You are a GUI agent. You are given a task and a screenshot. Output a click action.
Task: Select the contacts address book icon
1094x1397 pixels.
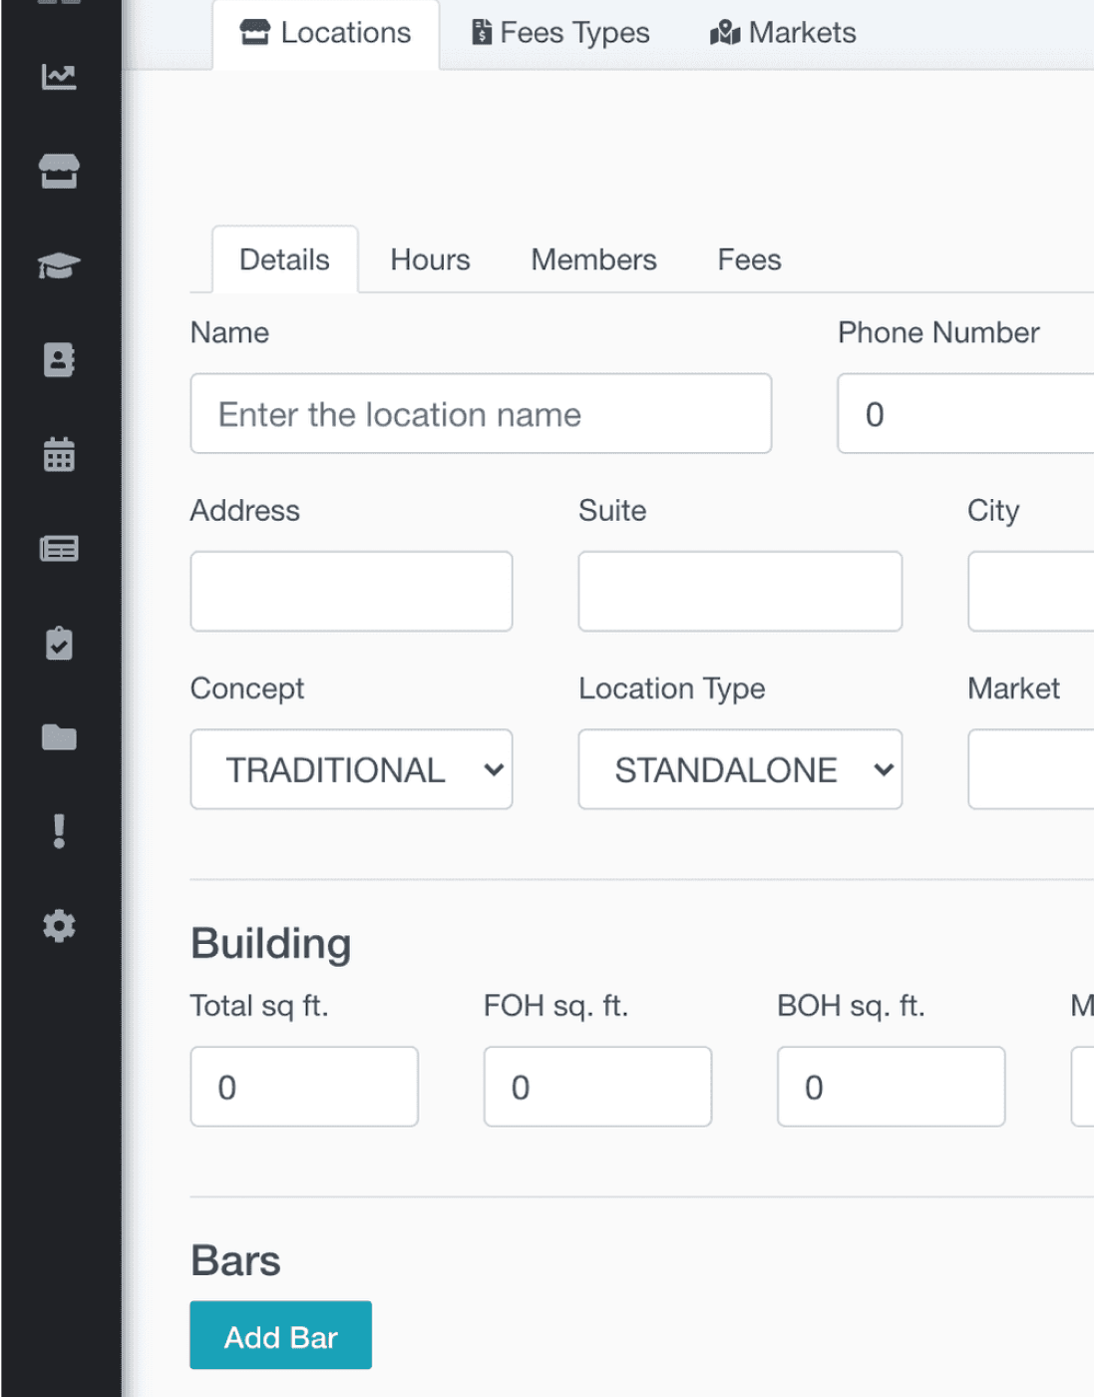59,359
